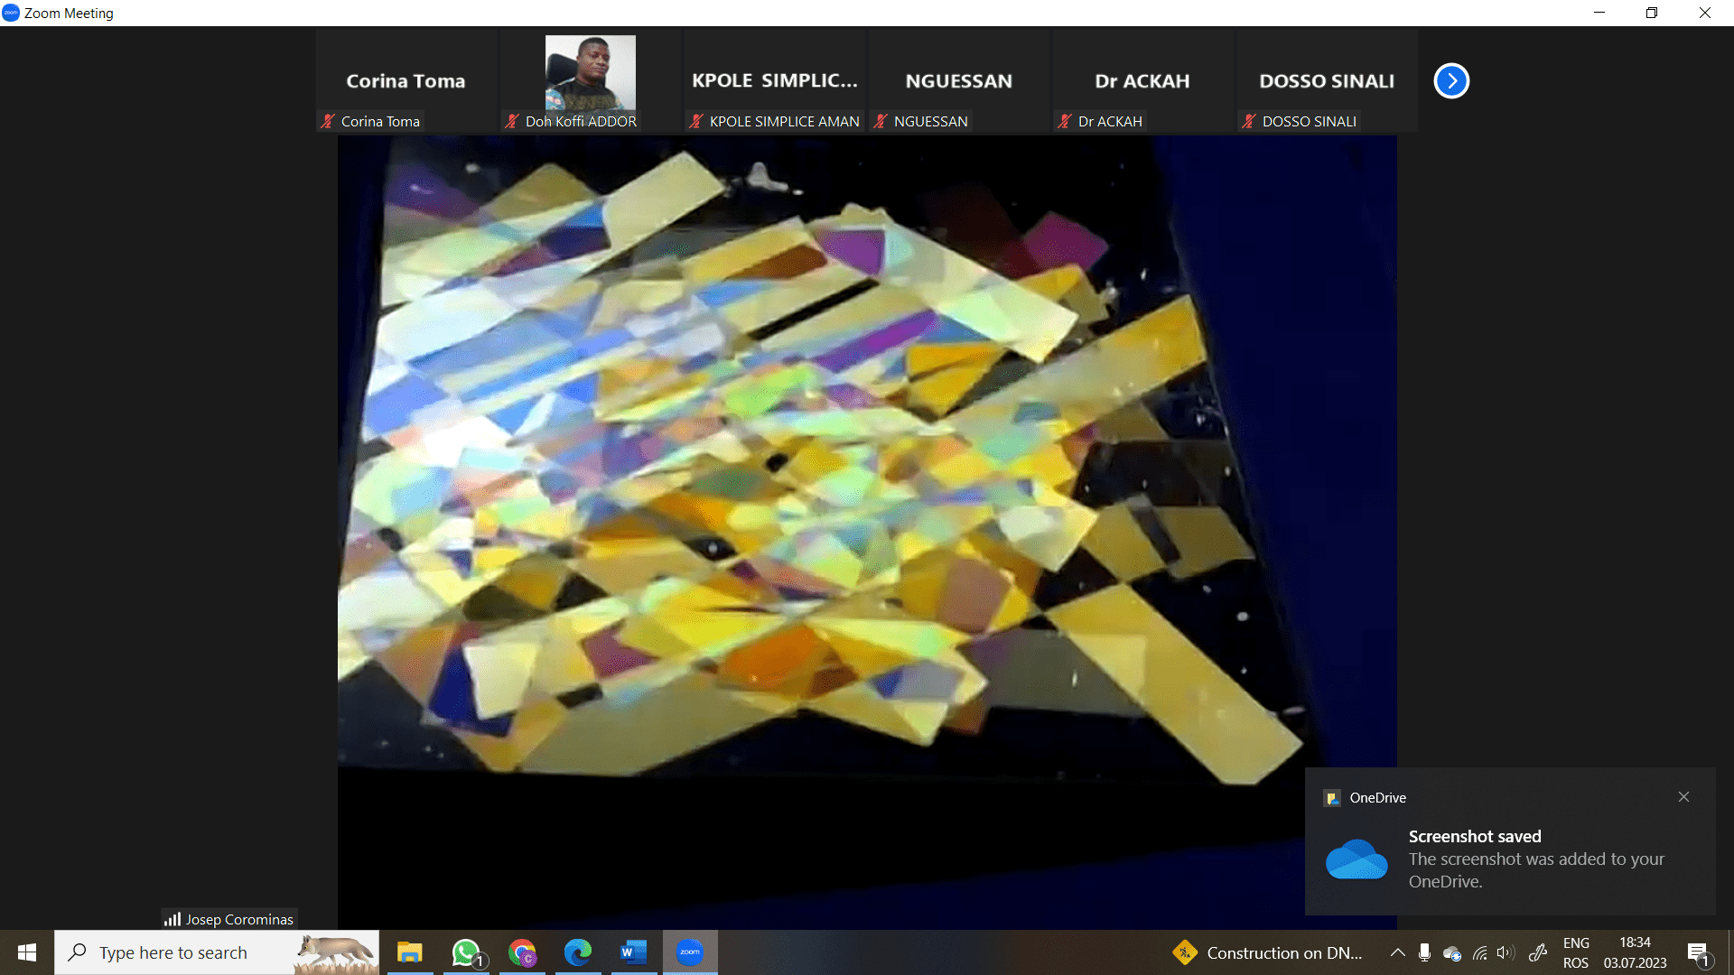Image resolution: width=1734 pixels, height=975 pixels.
Task: Click the shared video from Josep Corominas
Action: tap(867, 533)
